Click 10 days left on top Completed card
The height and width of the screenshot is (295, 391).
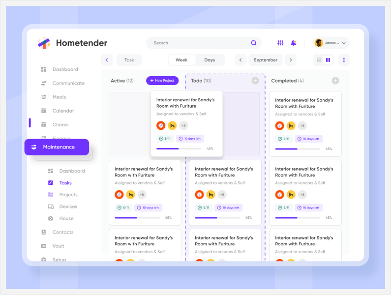tap(309, 139)
